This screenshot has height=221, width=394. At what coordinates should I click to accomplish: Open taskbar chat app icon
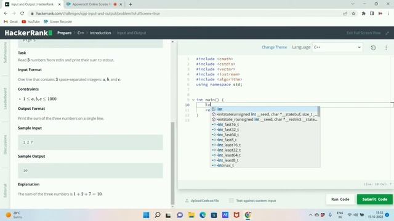(180, 215)
